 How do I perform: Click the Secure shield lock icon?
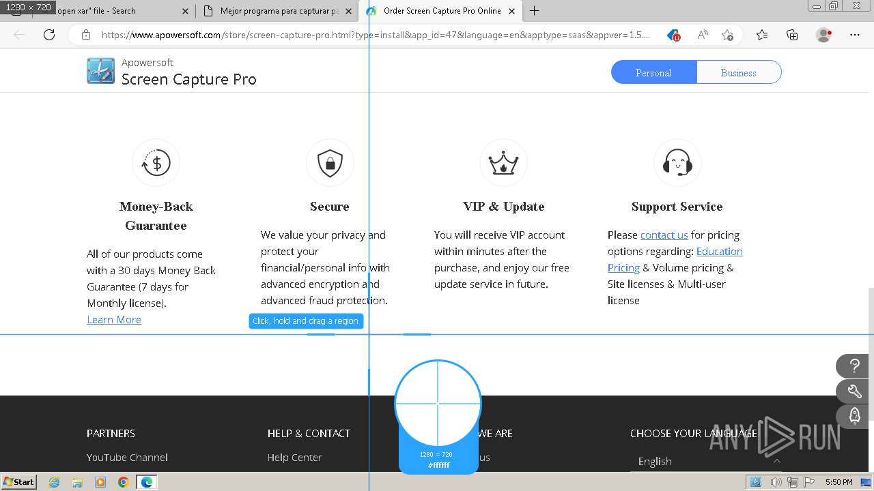(x=330, y=163)
